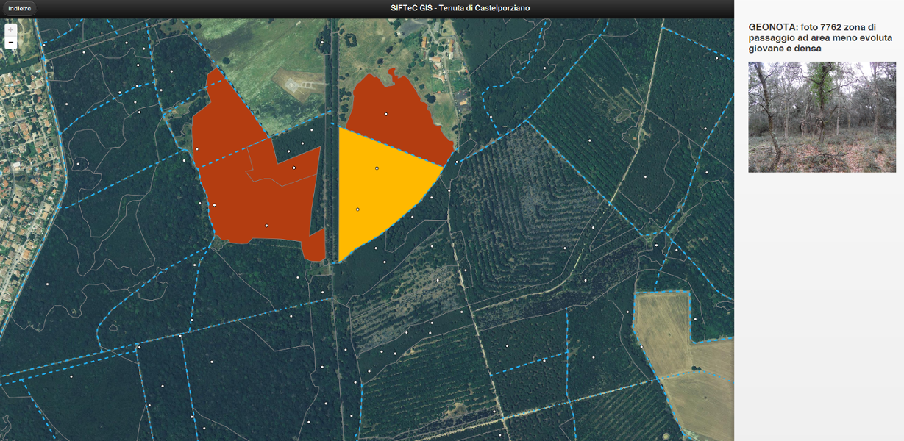
Task: Zoom in the map with plus
Action: (x=11, y=30)
